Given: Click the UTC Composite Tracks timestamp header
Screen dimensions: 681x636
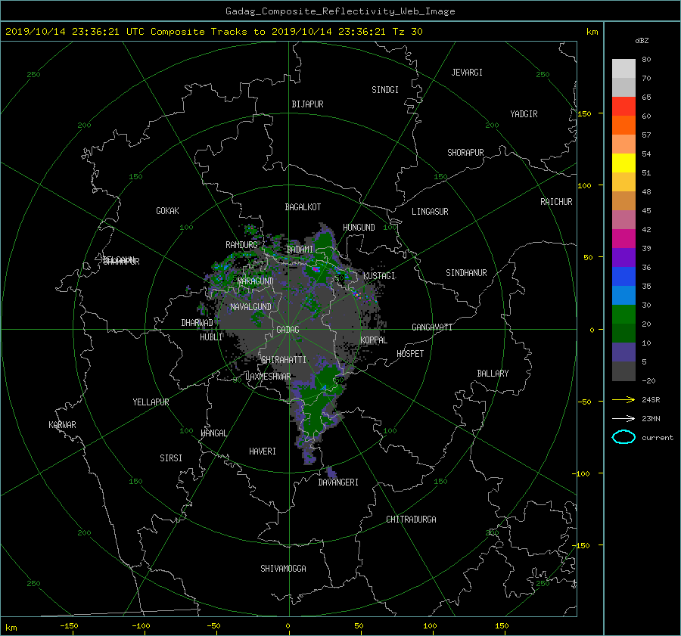Looking at the screenshot, I should coord(213,32).
